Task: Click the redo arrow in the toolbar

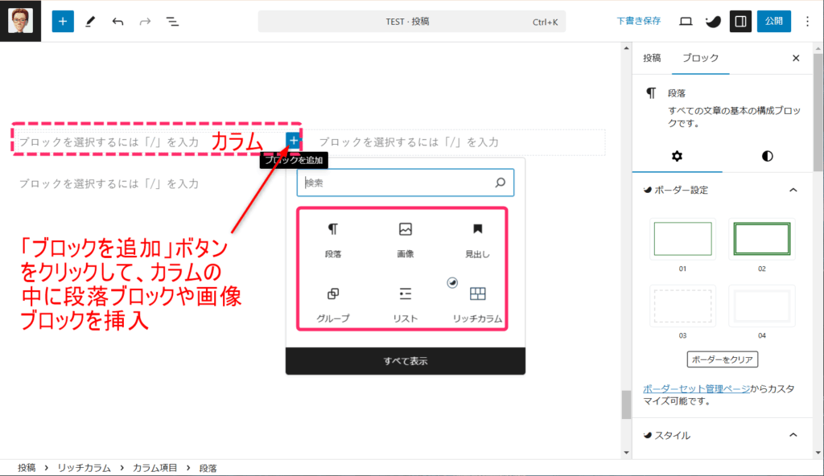Action: coord(145,21)
